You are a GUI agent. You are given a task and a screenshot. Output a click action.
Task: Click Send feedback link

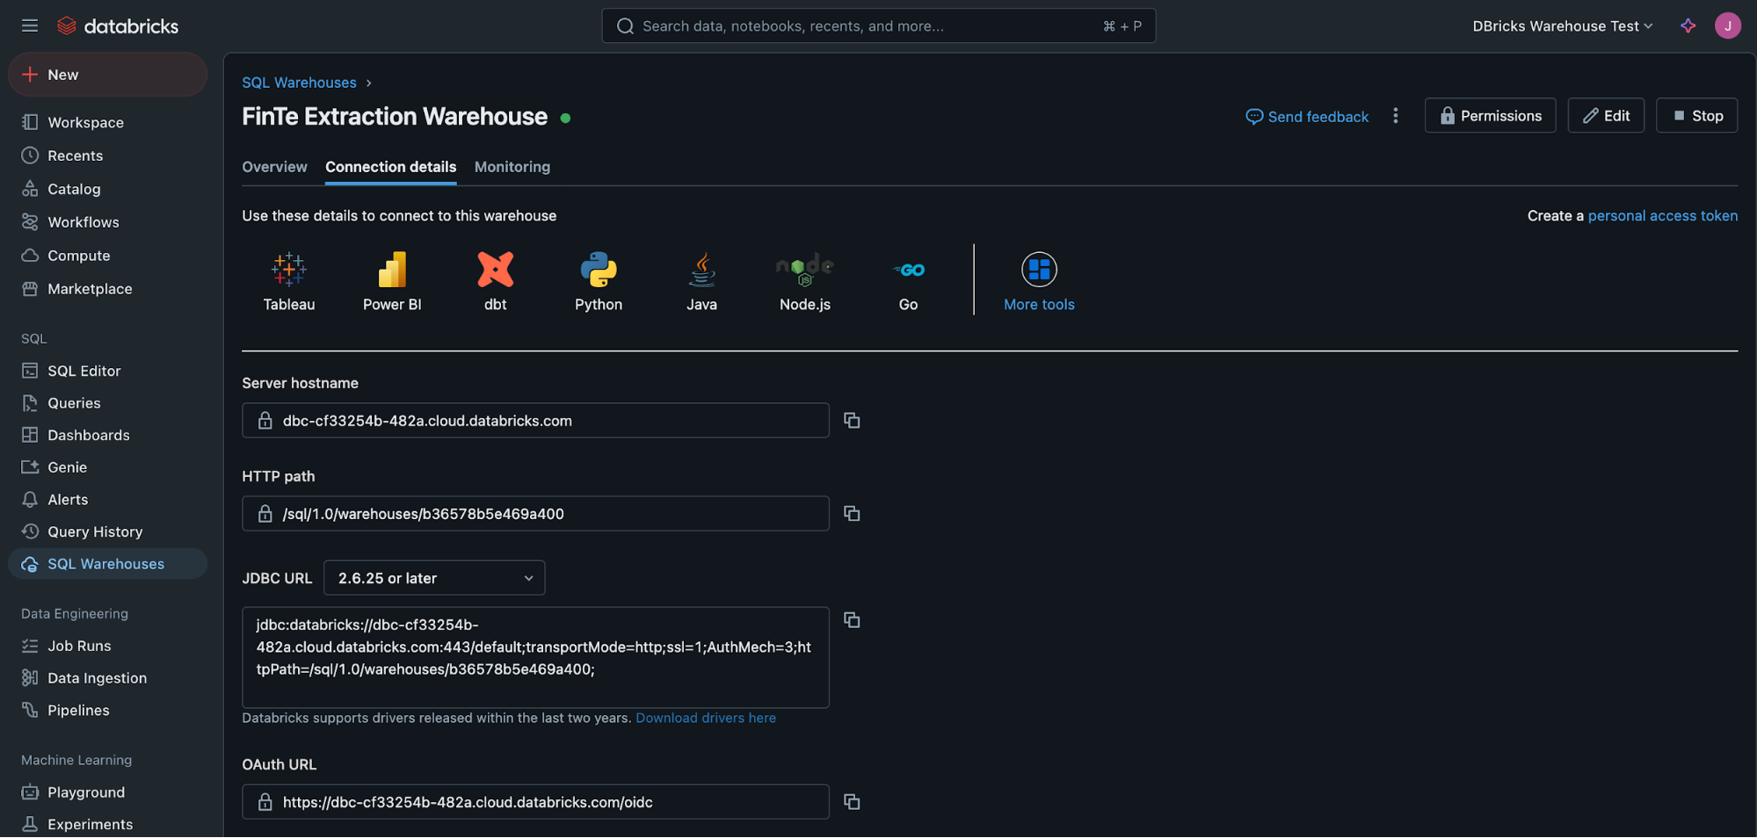(1307, 117)
